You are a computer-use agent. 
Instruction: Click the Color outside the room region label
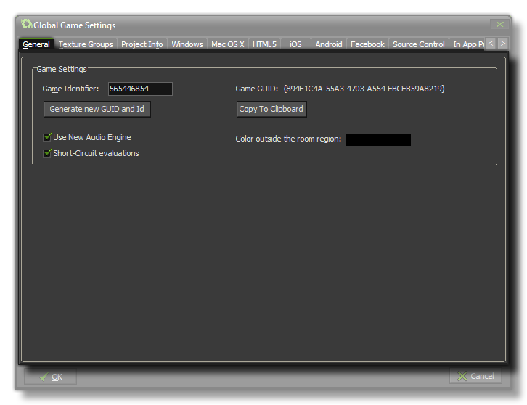(x=288, y=139)
